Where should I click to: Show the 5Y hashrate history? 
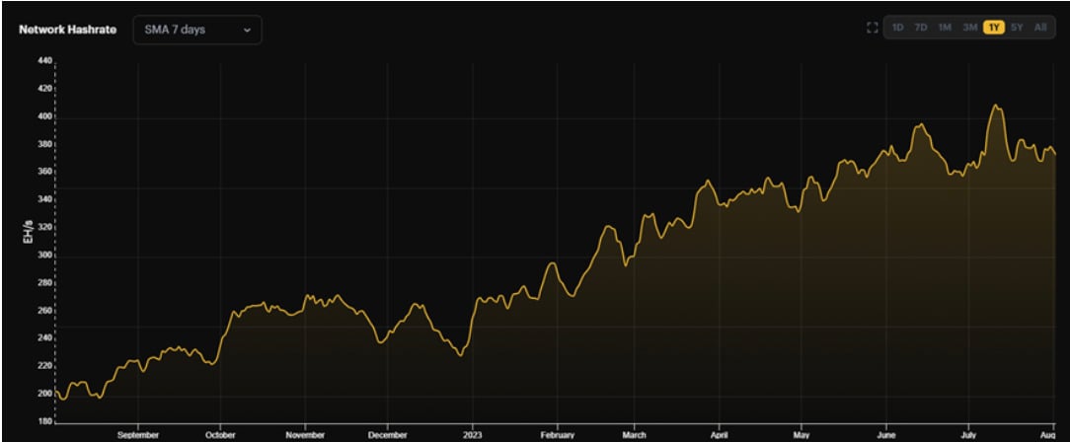coord(1017,28)
